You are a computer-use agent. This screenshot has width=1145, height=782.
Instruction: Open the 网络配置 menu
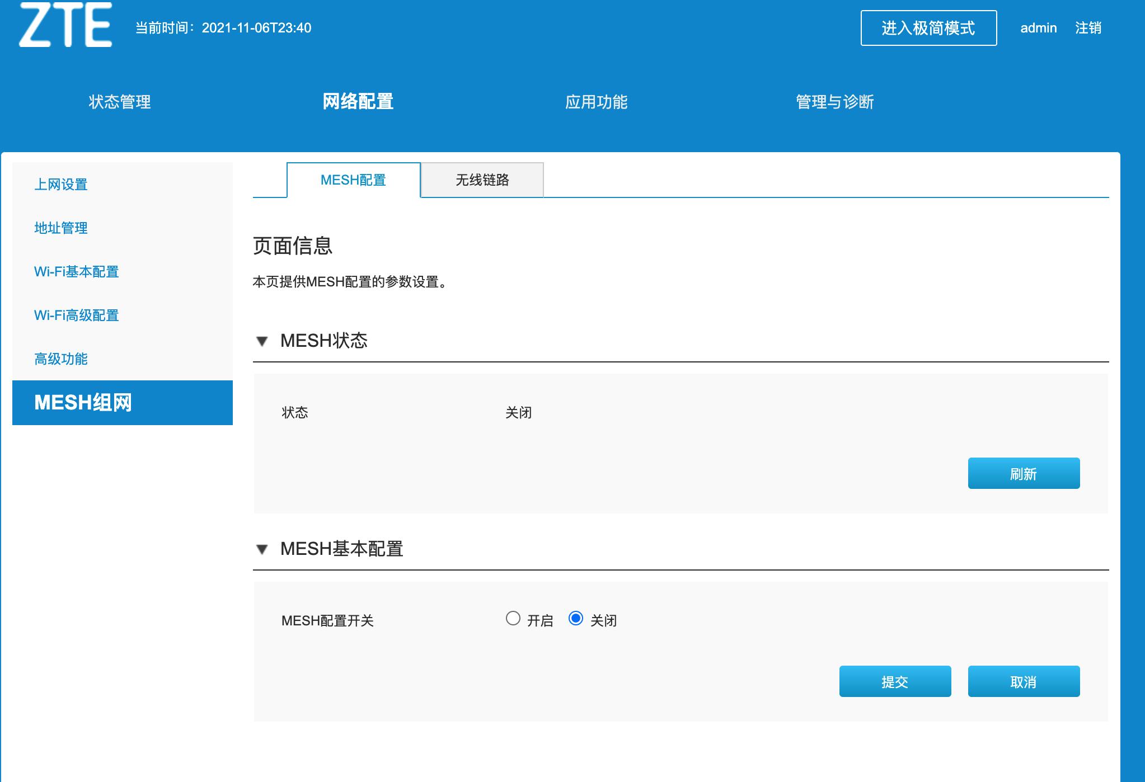pos(359,102)
